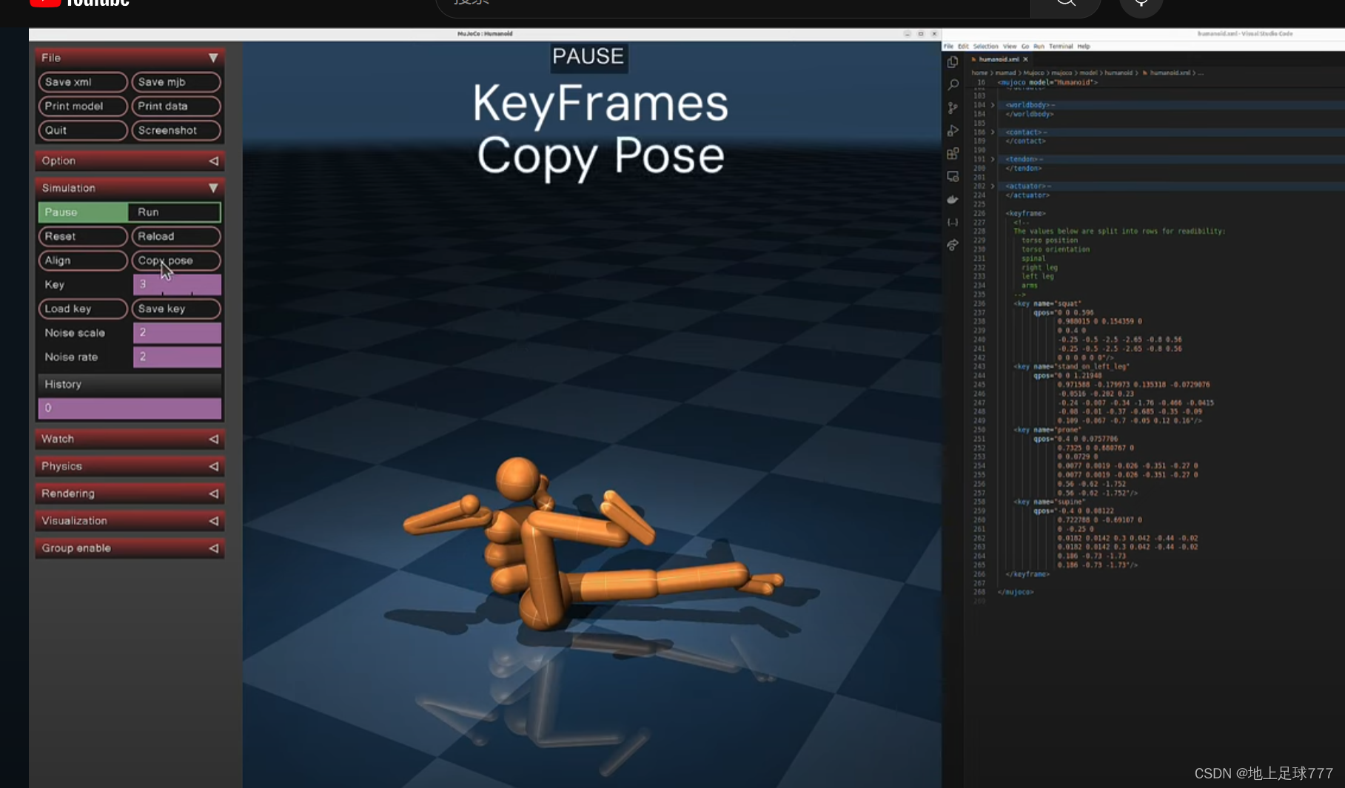Open the VS Code File menu

[x=948, y=46]
